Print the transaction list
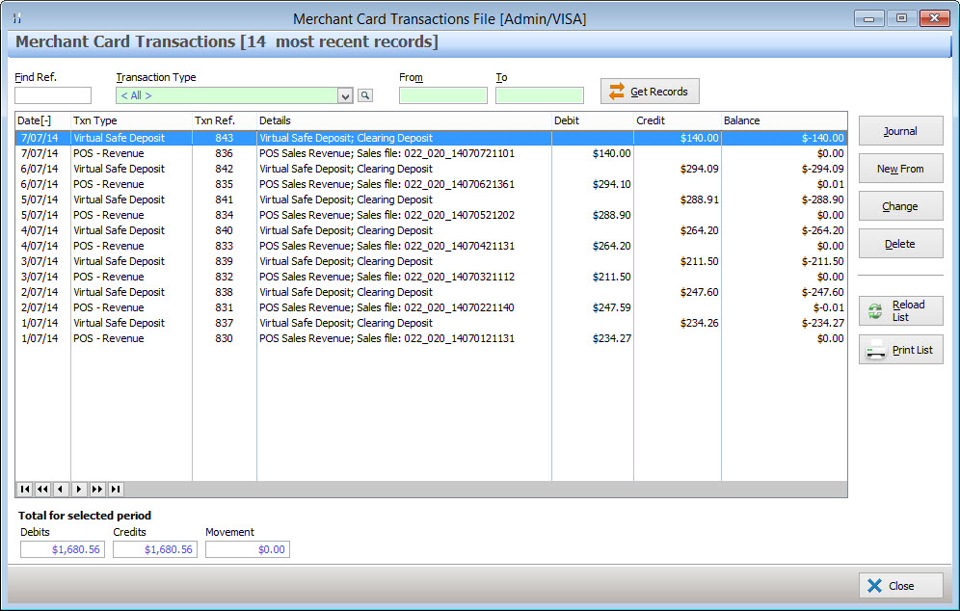 [900, 350]
